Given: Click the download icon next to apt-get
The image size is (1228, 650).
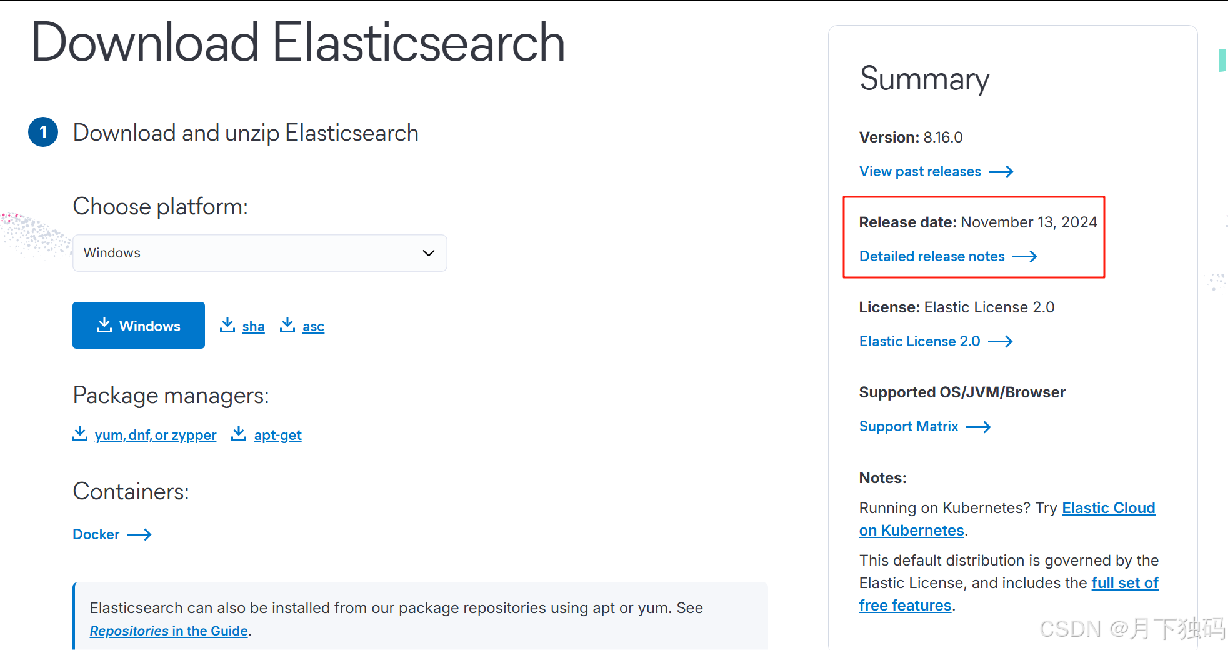Looking at the screenshot, I should [x=239, y=434].
